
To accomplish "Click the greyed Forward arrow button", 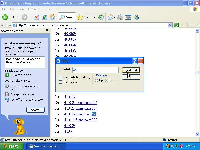I will click(x=25, y=17).
